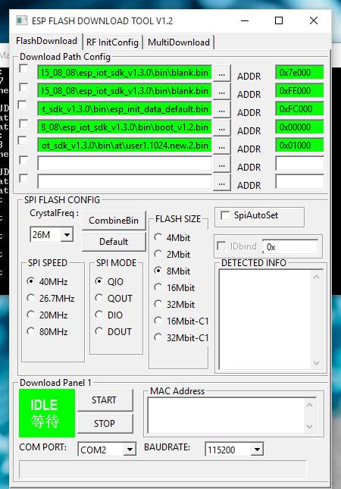341x489 pixels.
Task: Open the MultiDownload tab
Action: pyautogui.click(x=179, y=42)
